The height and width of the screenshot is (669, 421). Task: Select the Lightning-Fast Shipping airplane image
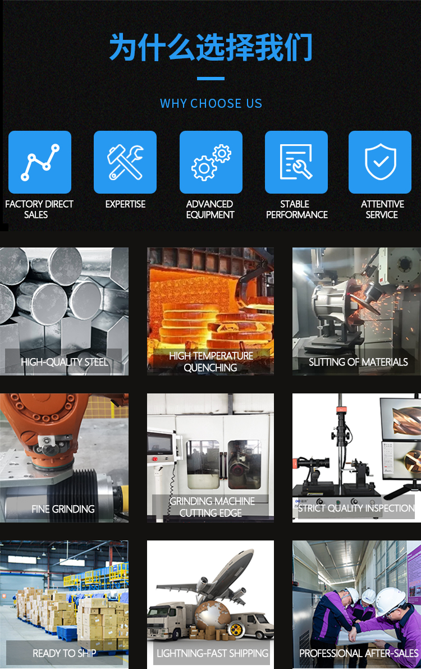tap(210, 604)
